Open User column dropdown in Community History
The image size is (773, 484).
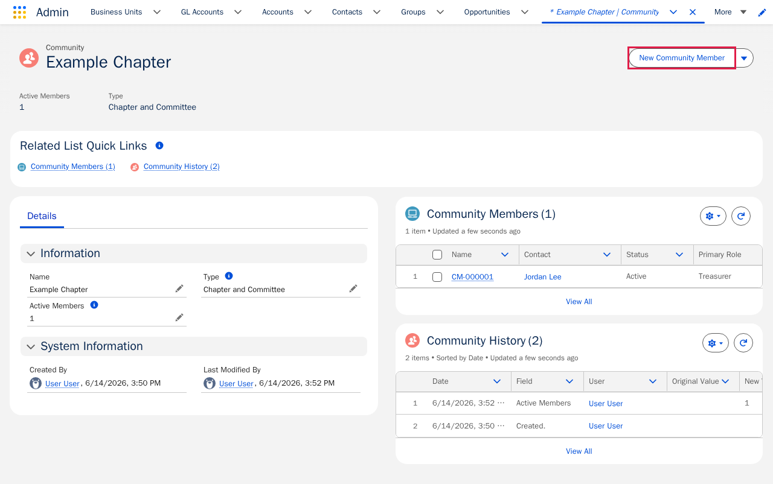653,381
